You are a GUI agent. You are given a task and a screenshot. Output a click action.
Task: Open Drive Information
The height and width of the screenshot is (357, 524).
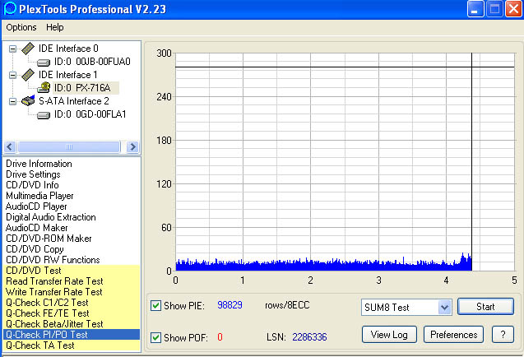[x=39, y=164]
